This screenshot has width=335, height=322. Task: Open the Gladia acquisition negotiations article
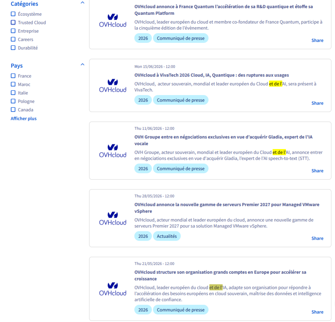click(x=223, y=140)
